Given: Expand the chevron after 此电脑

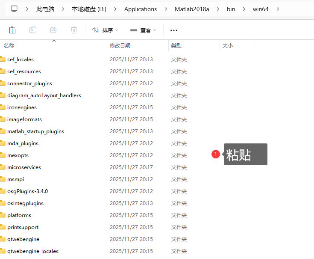Looking at the screenshot, I should coord(63,9).
